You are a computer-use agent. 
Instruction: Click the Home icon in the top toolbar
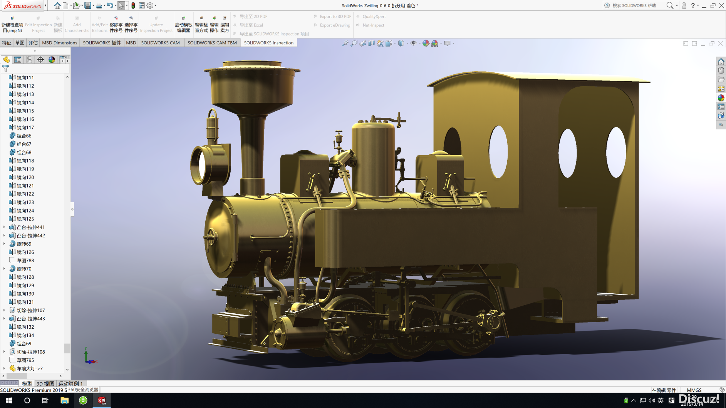point(57,5)
